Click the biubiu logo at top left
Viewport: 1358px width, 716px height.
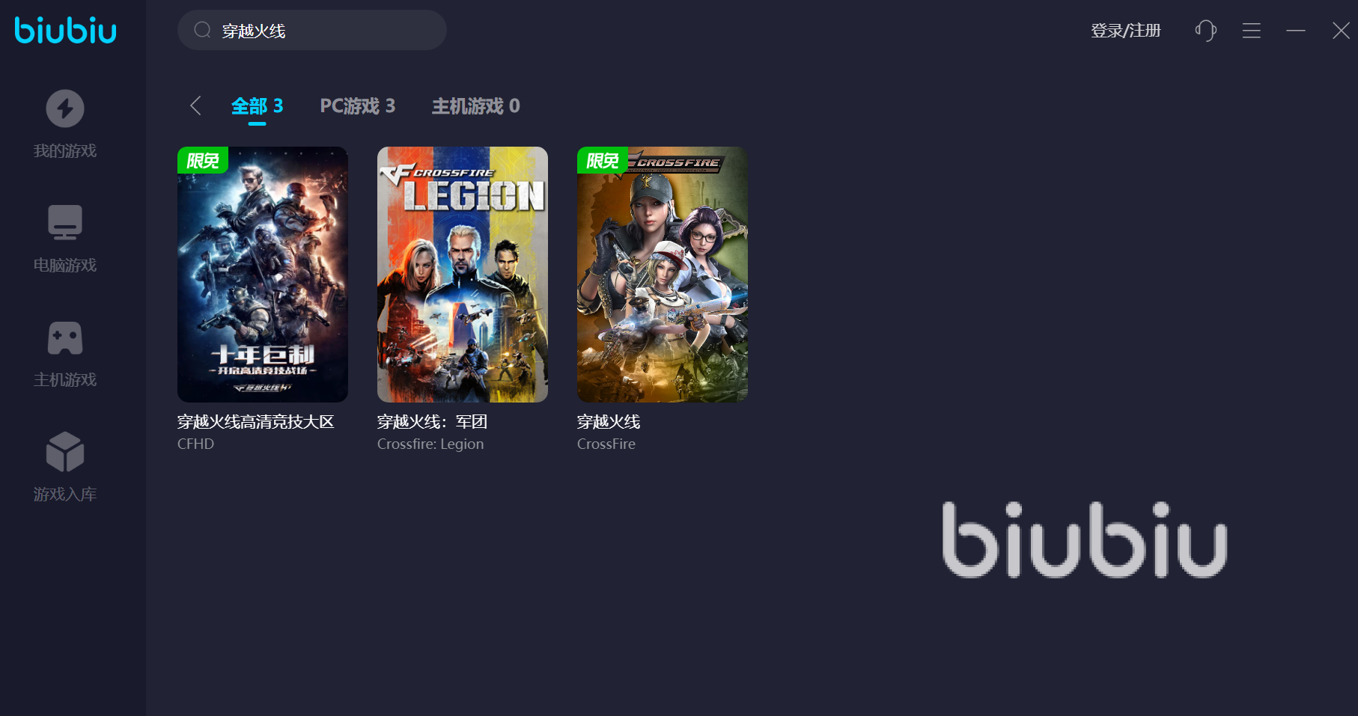pos(66,30)
